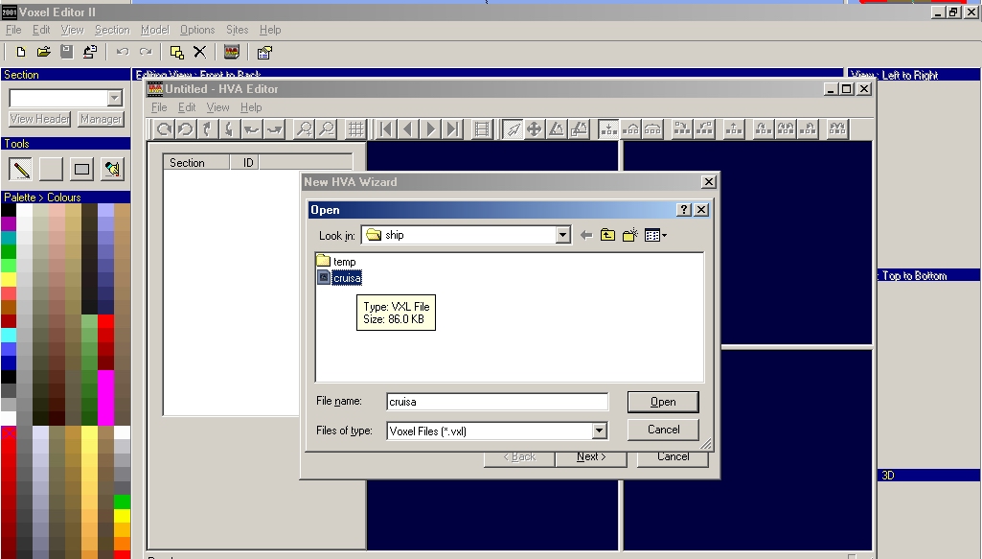
Task: Expand the Section dropdown in left panel
Action: click(114, 98)
